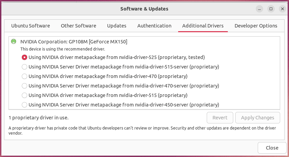Click the Revert button
Viewport: 289px width, 157px height.
pyautogui.click(x=220, y=118)
